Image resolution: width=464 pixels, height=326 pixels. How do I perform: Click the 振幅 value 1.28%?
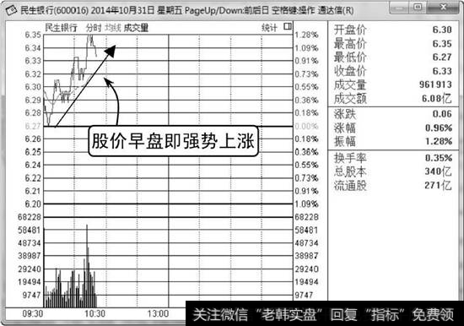[439, 141]
